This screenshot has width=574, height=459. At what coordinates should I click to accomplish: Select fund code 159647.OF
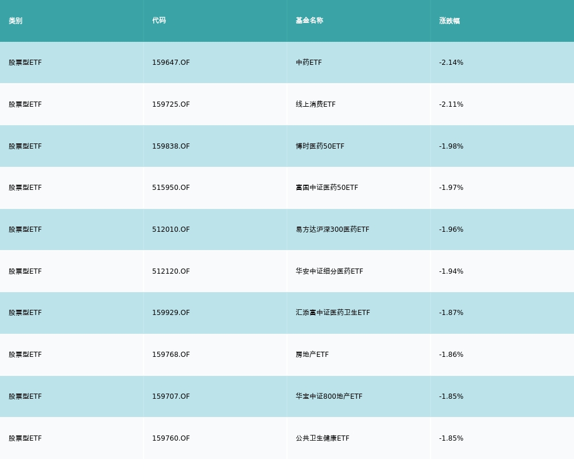171,63
